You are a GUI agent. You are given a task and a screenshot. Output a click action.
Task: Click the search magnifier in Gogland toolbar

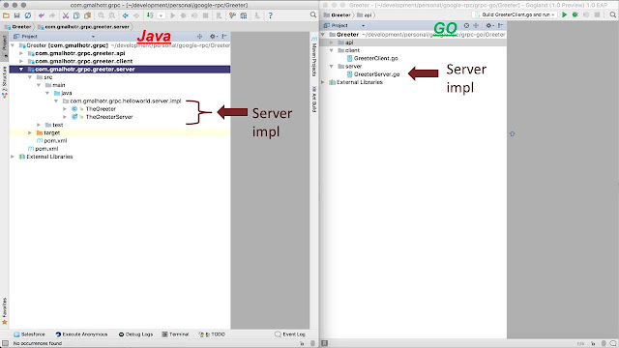[x=612, y=14]
